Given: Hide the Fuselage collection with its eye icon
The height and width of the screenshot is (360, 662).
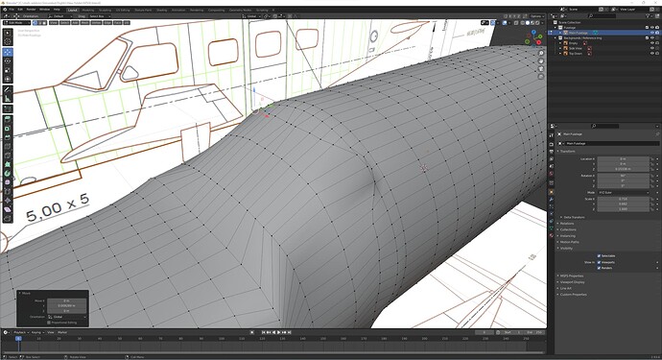Looking at the screenshot, I should [x=651, y=28].
